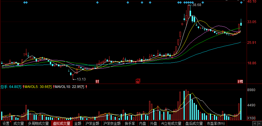The image size is (262, 126).
Task: Click the 38.68 high price label
Action: 197,5
